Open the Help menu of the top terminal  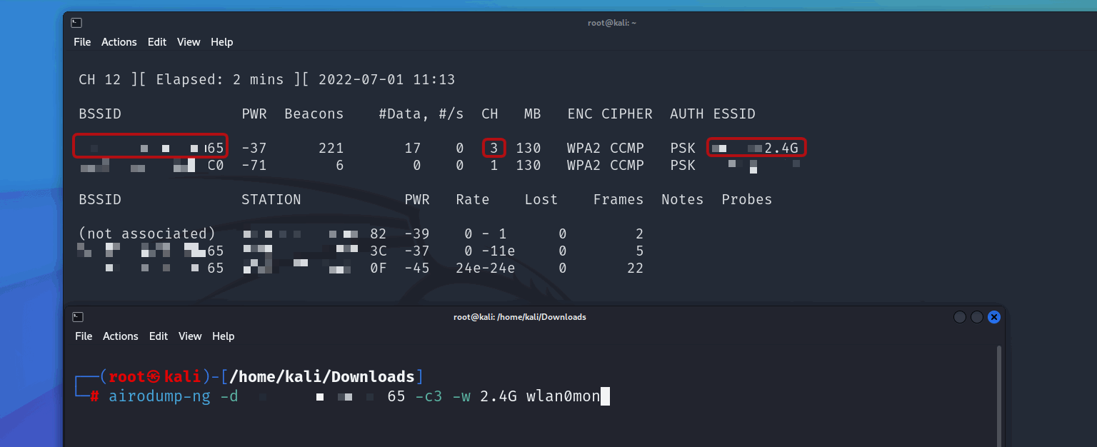click(x=221, y=41)
